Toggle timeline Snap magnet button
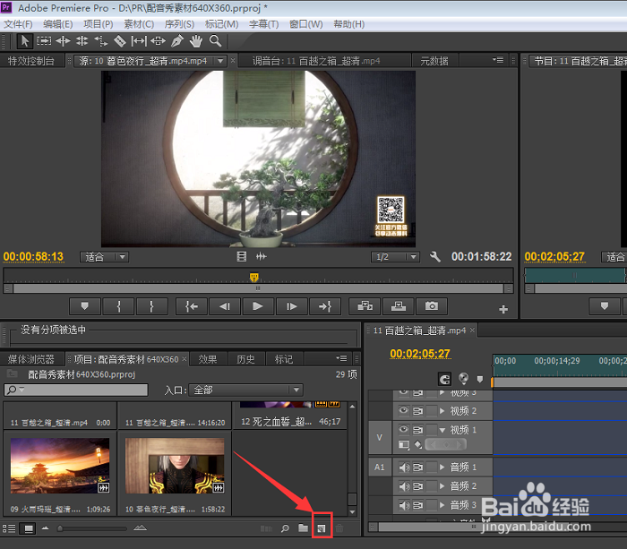This screenshot has width=627, height=549. pyautogui.click(x=444, y=379)
